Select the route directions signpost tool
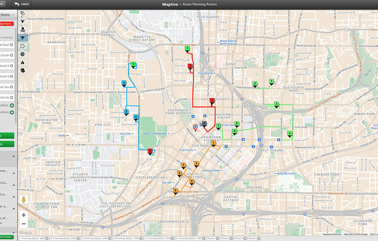 tap(23, 38)
